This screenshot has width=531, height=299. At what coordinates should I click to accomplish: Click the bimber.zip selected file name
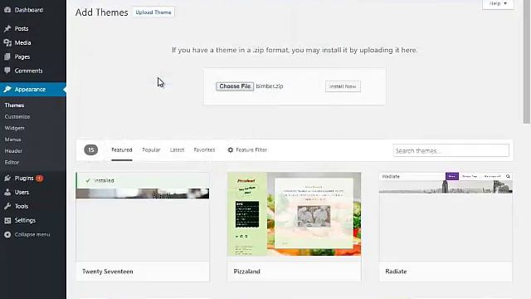(x=270, y=86)
